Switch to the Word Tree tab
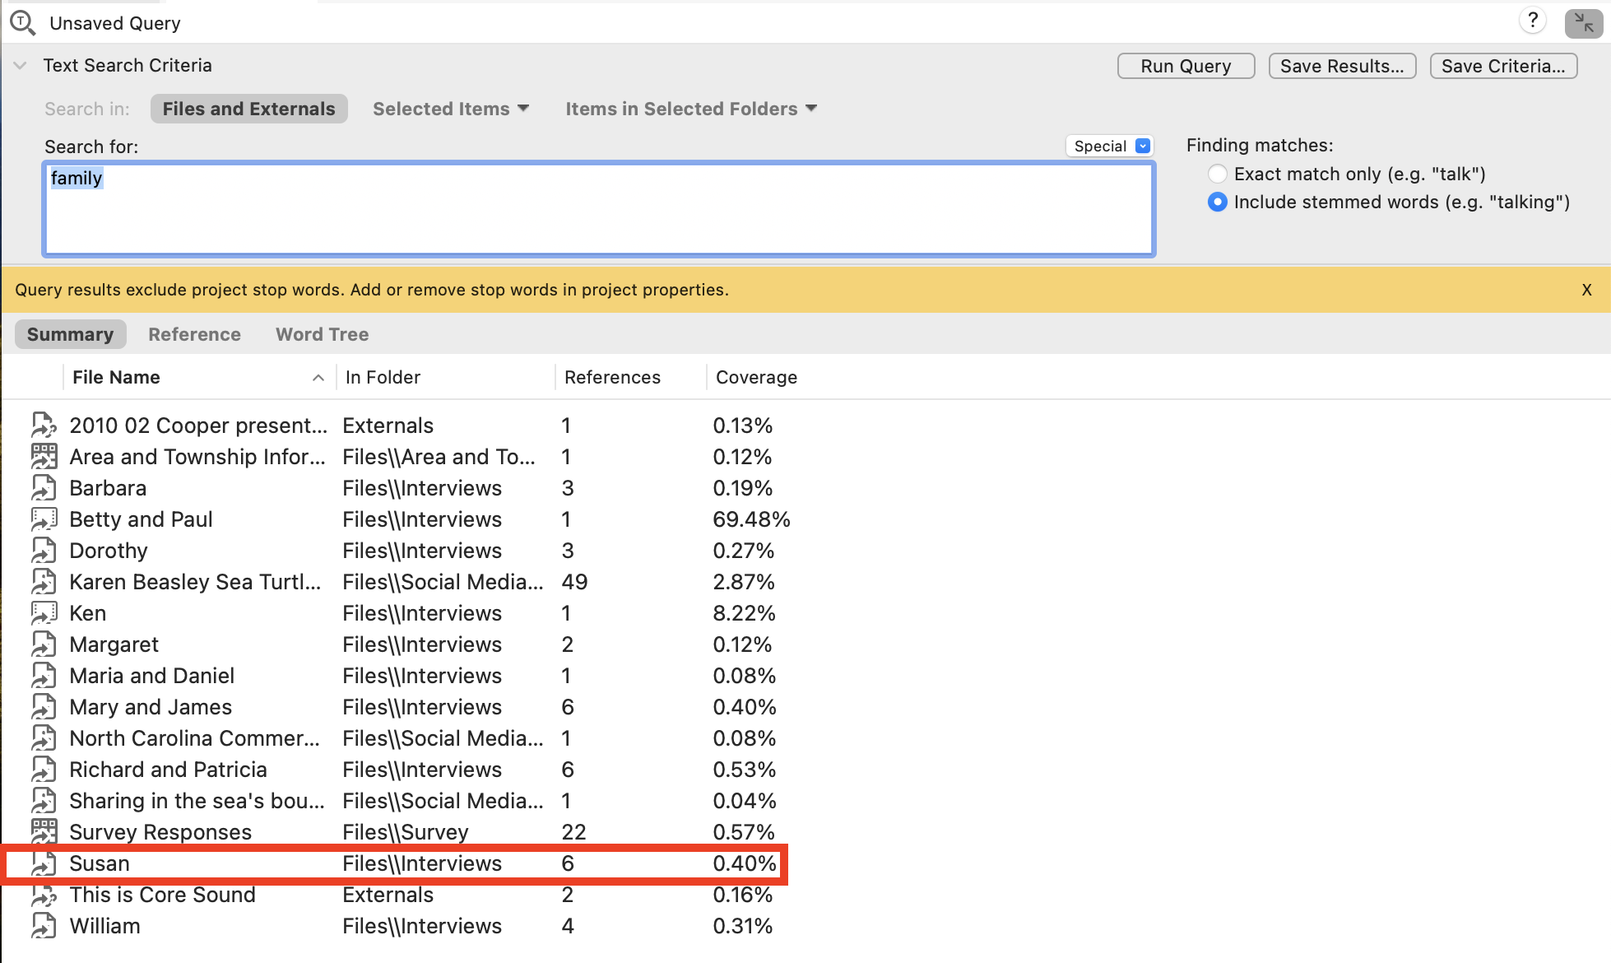Screen dimensions: 1611x963 click(x=322, y=333)
